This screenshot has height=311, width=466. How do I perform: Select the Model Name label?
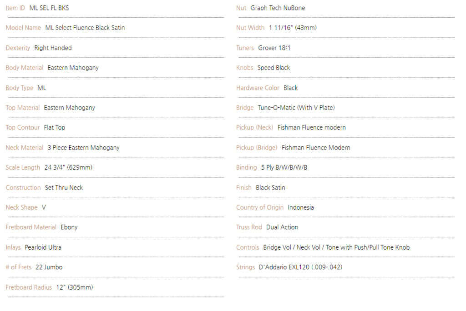23,28
